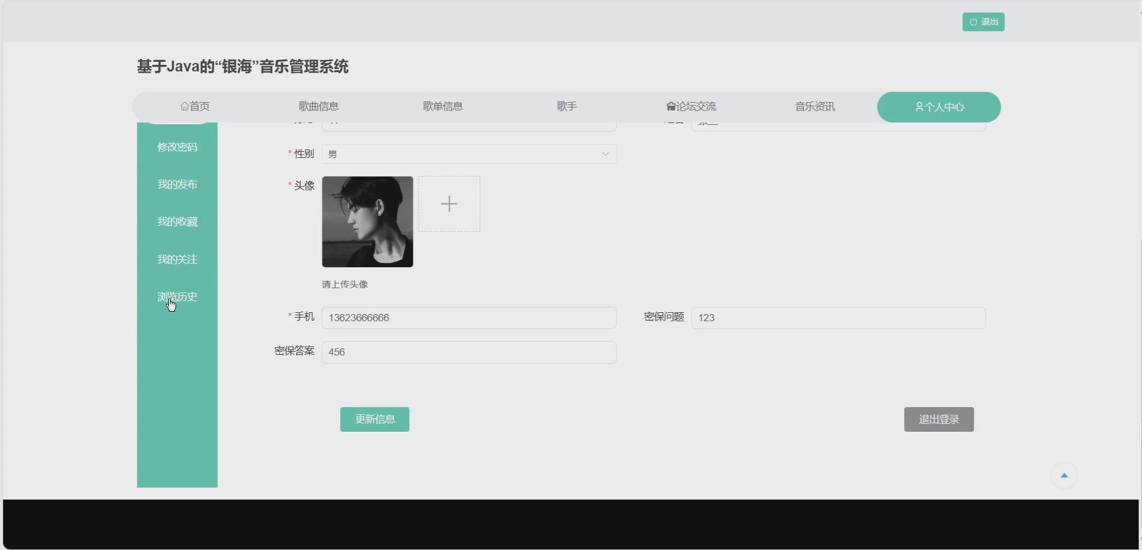This screenshot has height=550, width=1142.
Task: Open the 音乐资讯 section
Action: [x=814, y=106]
